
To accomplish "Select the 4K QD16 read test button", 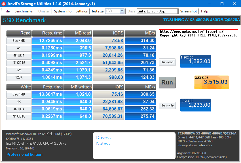I will [x=19, y=63].
